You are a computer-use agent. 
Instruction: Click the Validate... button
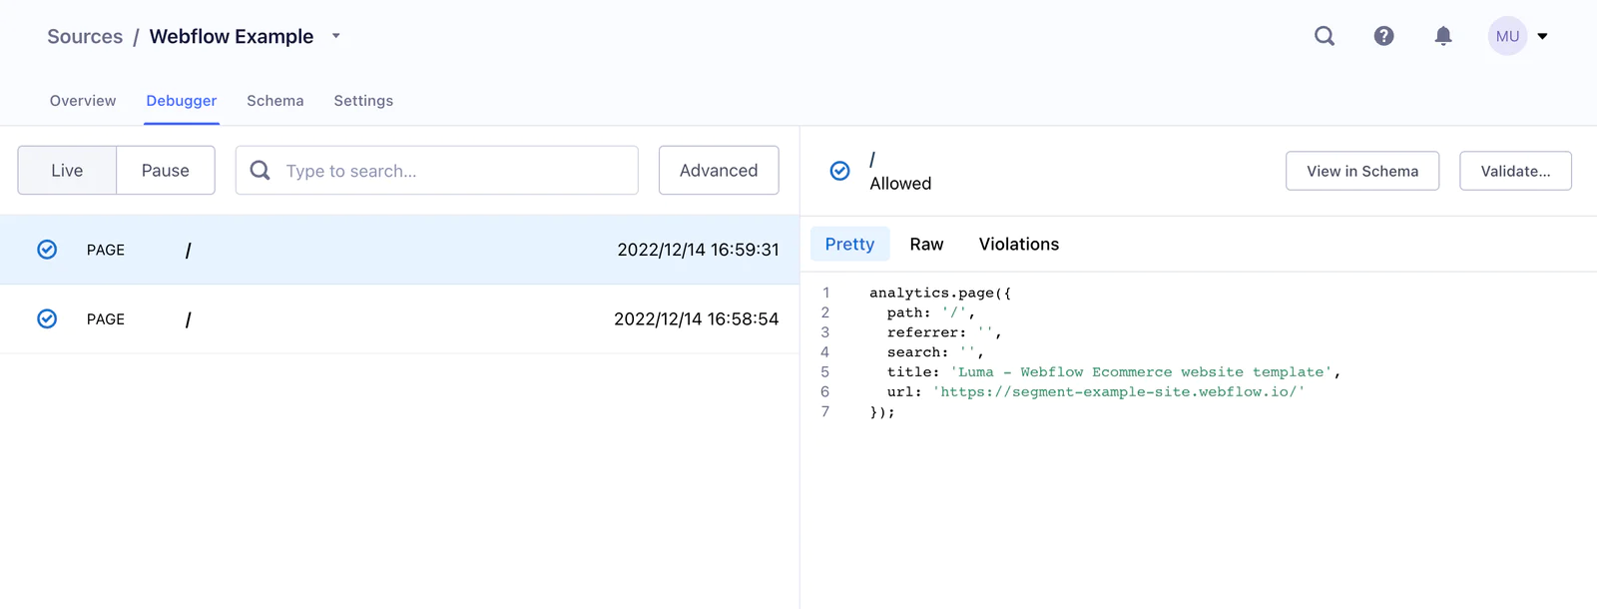(x=1515, y=171)
